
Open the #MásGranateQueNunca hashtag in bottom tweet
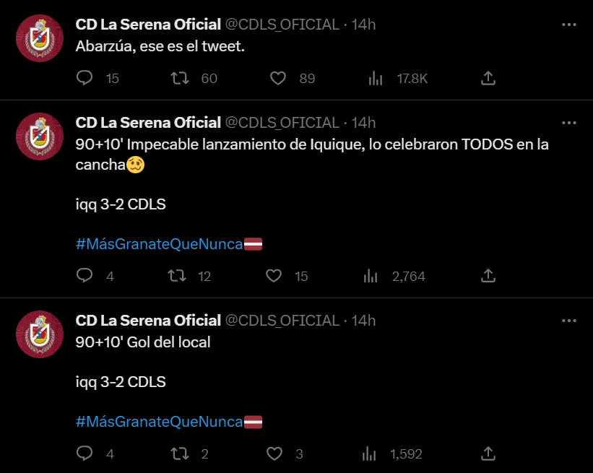160,422
